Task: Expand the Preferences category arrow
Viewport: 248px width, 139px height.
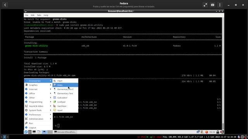Action: 51,115
